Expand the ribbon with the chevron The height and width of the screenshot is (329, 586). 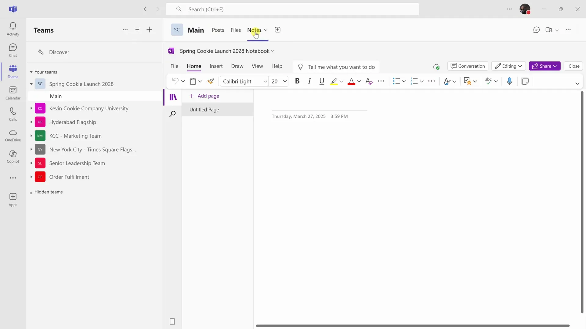[x=577, y=83]
